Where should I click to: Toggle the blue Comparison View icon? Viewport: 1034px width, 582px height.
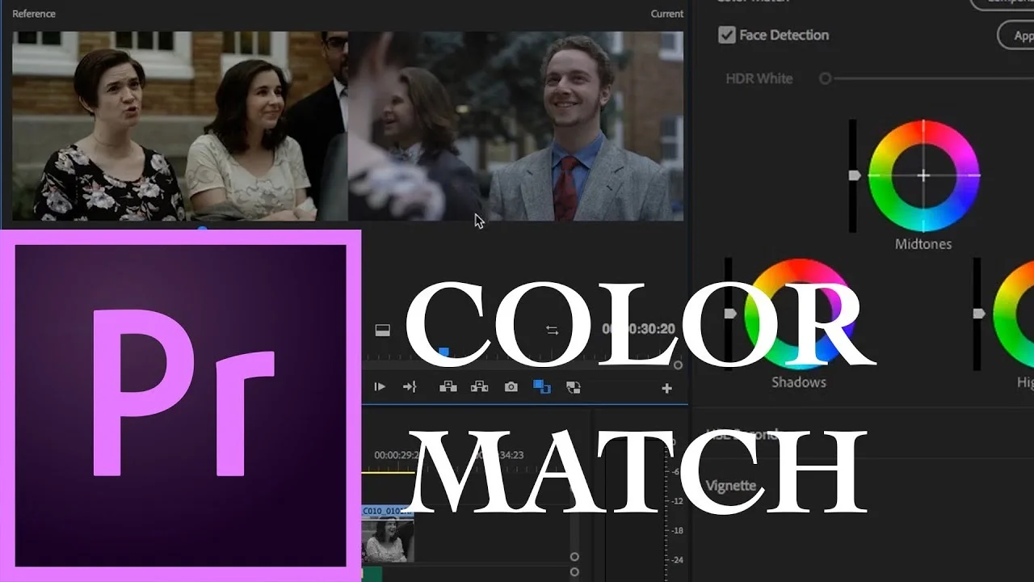(542, 387)
